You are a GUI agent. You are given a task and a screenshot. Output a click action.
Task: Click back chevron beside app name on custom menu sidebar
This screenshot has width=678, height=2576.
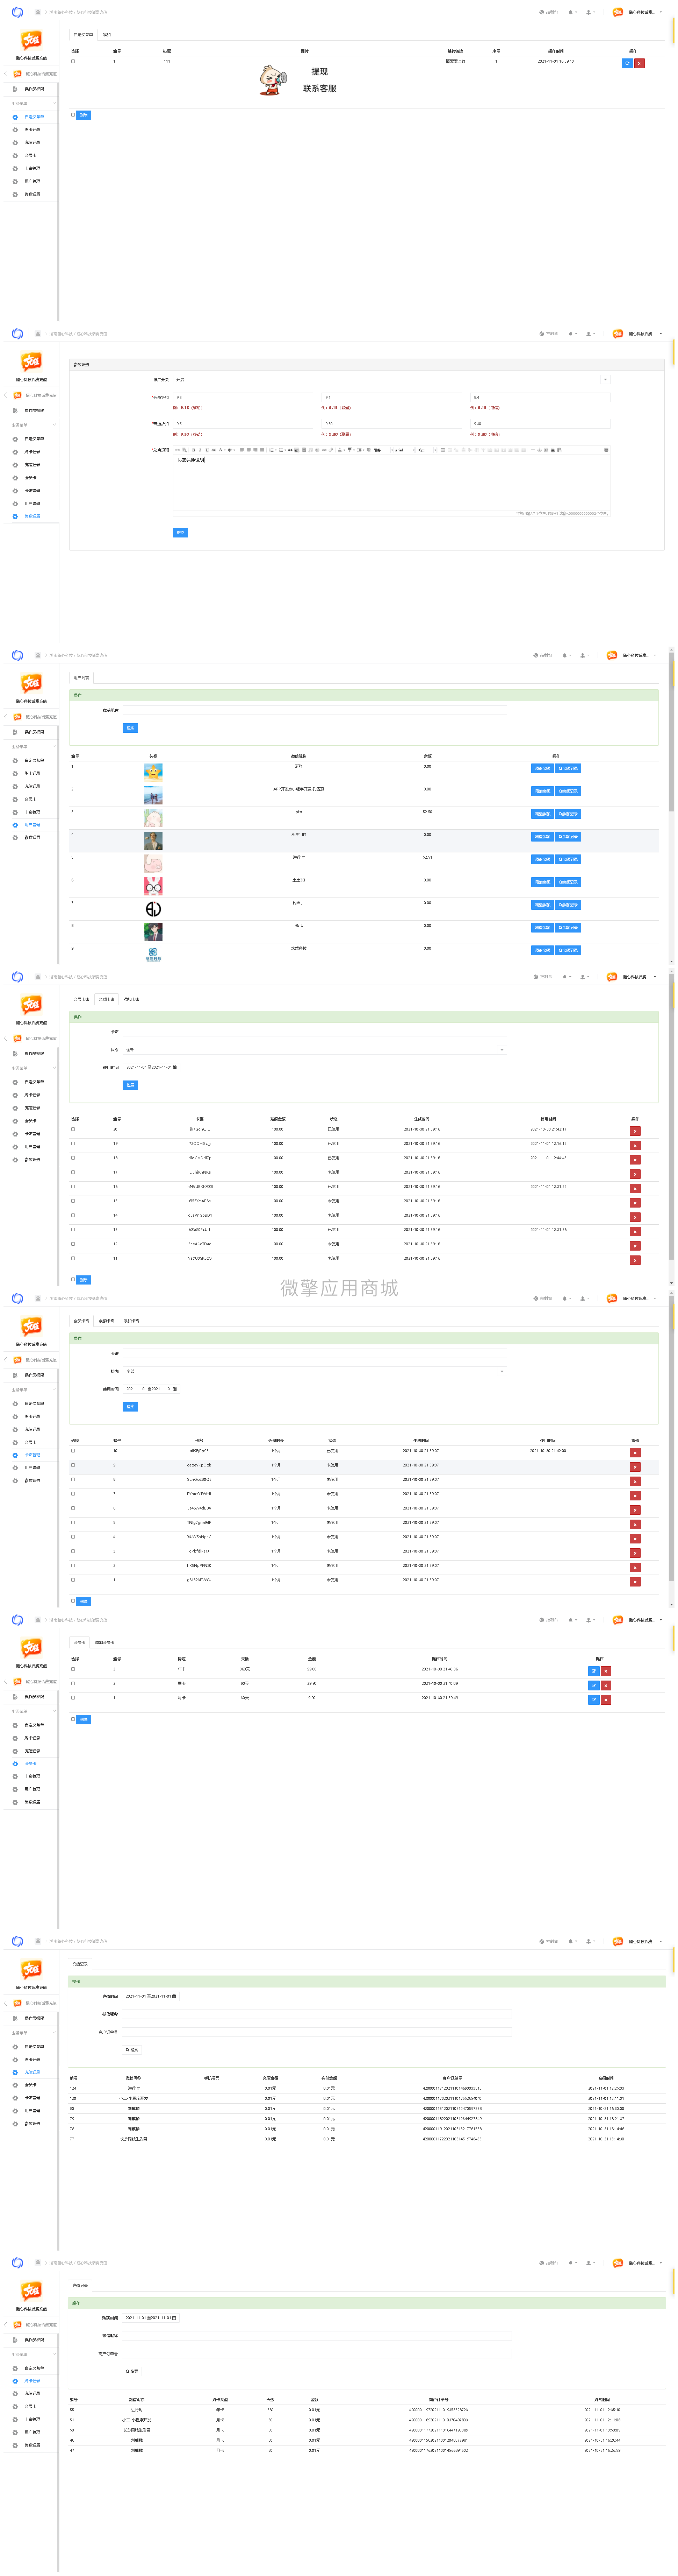point(5,73)
